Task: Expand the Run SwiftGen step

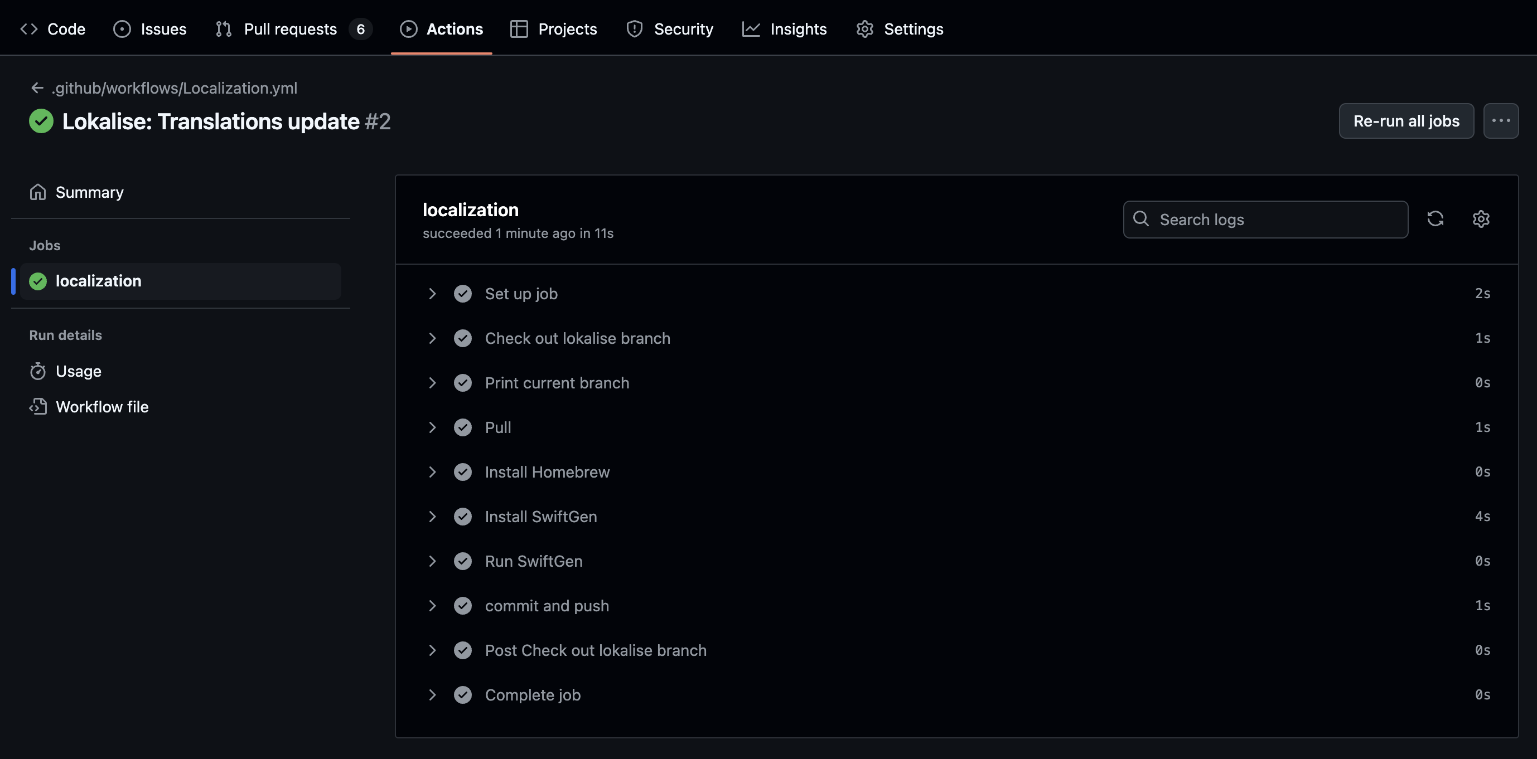Action: [x=433, y=561]
